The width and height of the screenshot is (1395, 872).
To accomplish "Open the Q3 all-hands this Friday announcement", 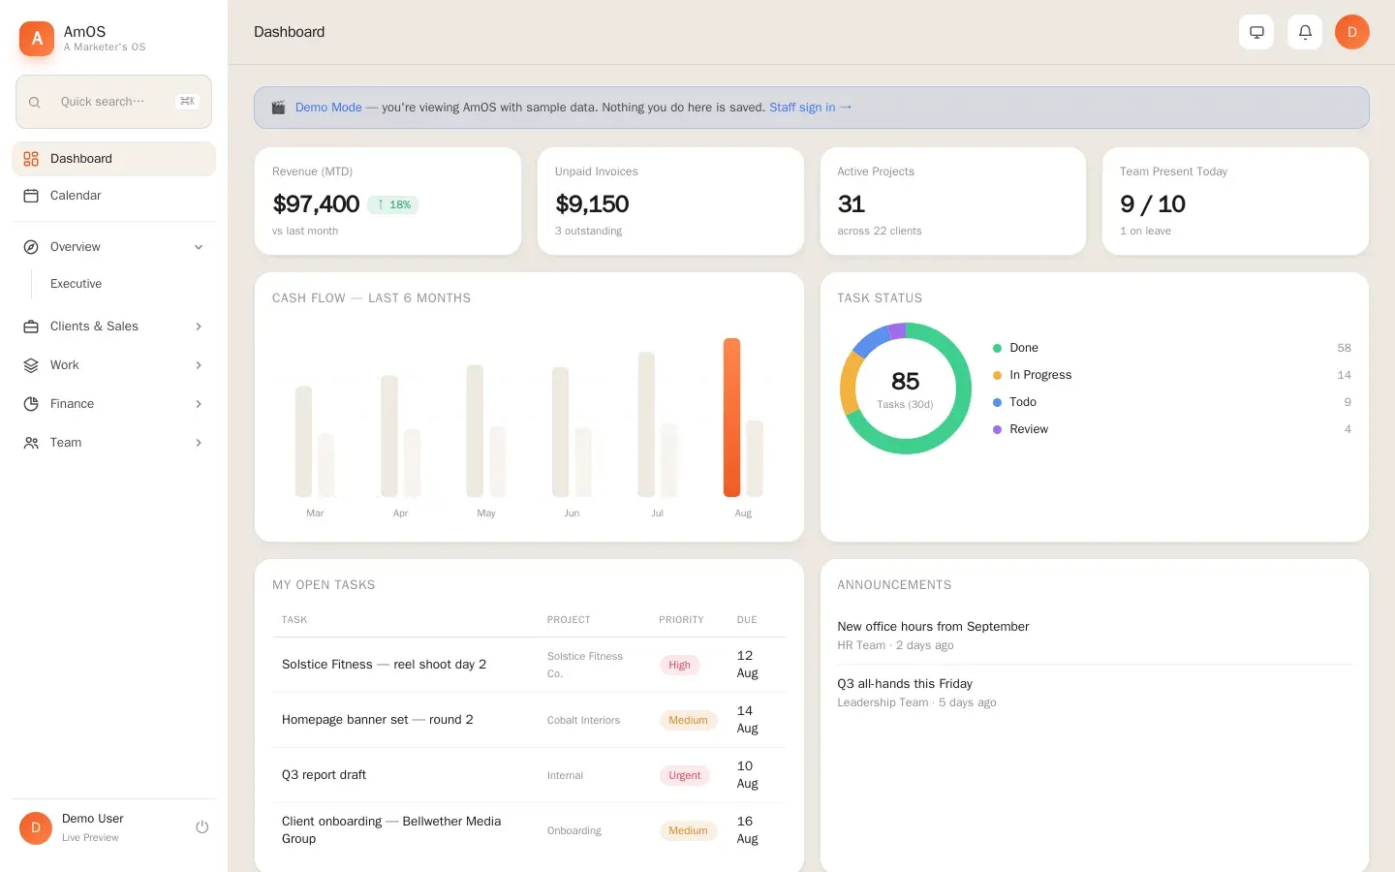I will click(905, 684).
